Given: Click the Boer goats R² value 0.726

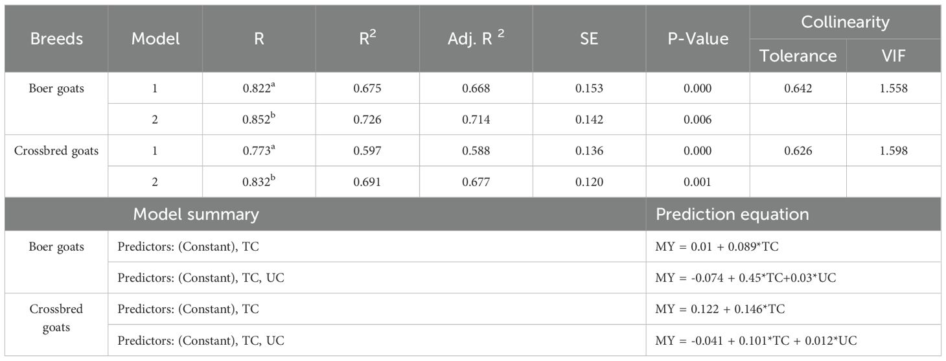Looking at the screenshot, I should pyautogui.click(x=367, y=120).
